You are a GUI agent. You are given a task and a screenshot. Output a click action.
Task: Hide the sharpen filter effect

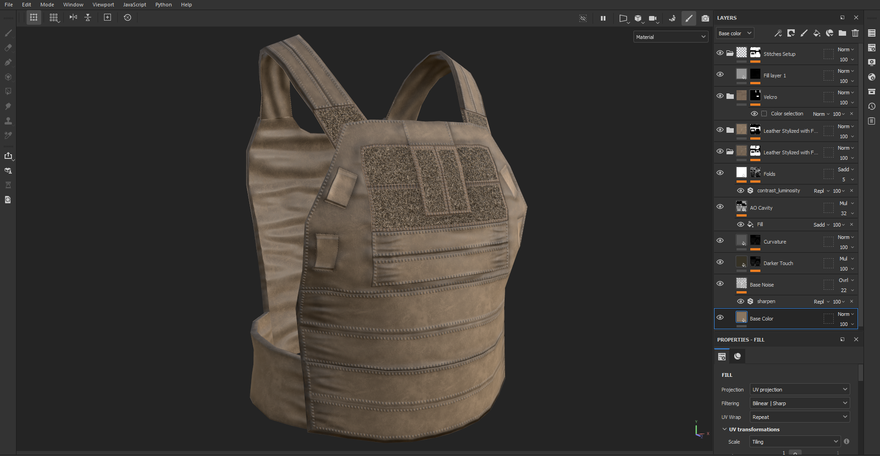(741, 301)
